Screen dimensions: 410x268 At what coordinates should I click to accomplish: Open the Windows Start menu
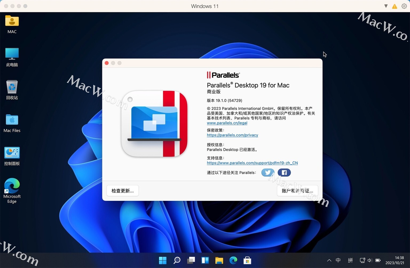point(163,260)
